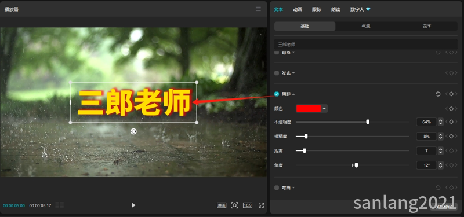This screenshot has height=217, width=464.
Task: Select the 花字 fancy text sub-tab
Action: [427, 26]
